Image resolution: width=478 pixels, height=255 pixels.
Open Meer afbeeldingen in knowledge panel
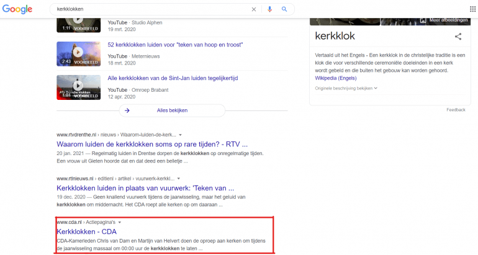(x=448, y=20)
